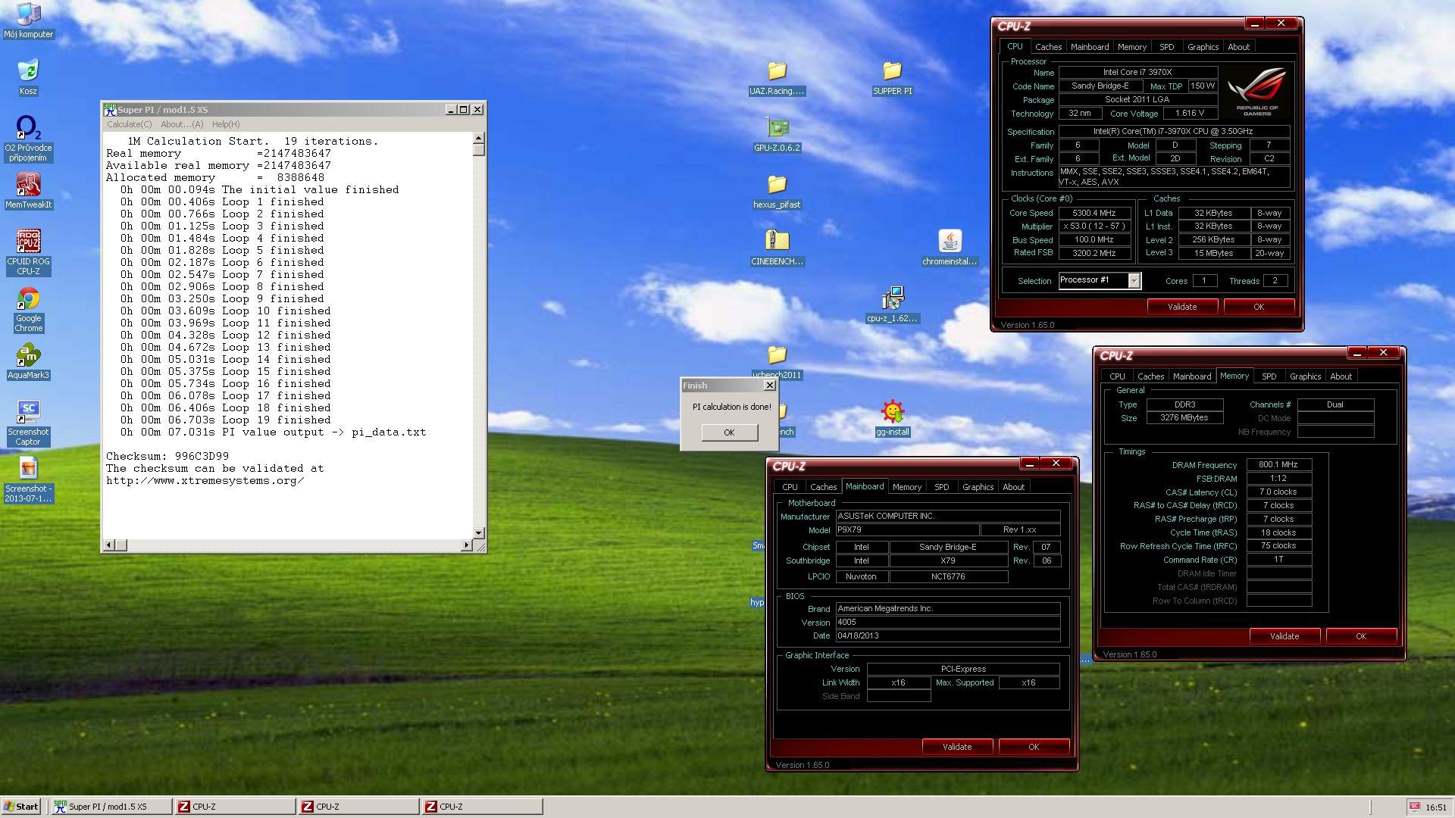Open the Kosz recycle bin icon
Image resolution: width=1455 pixels, height=818 pixels.
point(28,77)
